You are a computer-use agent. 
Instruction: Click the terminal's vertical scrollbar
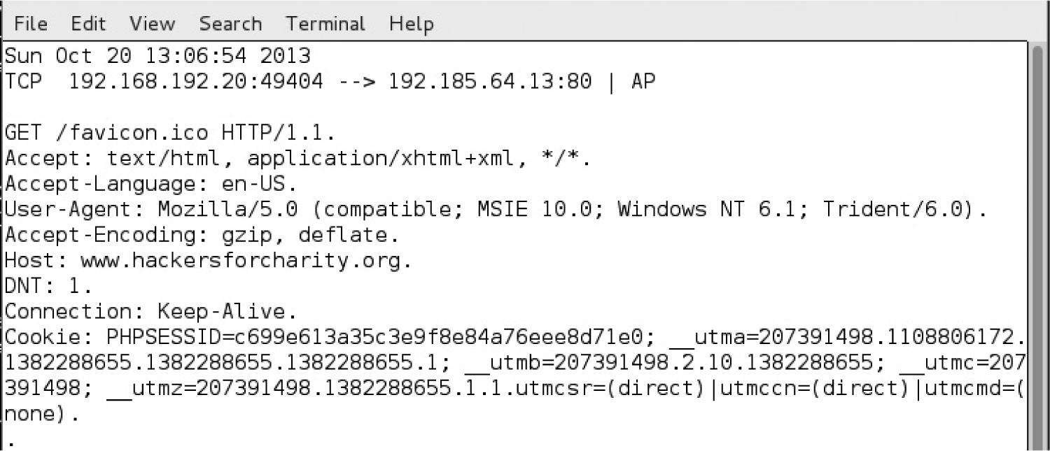[1039, 245]
